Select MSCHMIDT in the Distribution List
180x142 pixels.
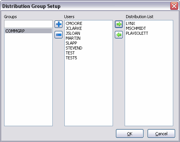pyautogui.click(x=136, y=28)
